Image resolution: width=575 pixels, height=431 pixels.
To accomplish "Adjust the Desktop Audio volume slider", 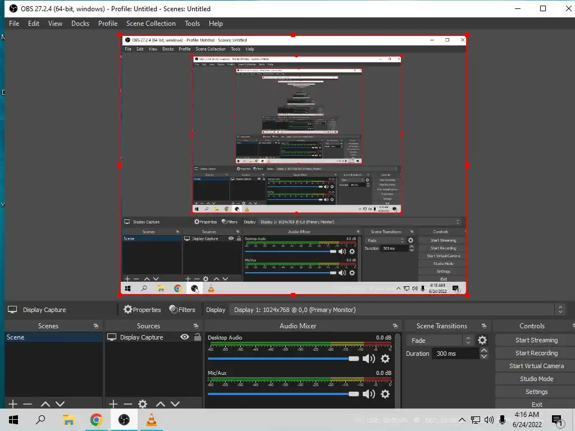I will click(x=284, y=359).
